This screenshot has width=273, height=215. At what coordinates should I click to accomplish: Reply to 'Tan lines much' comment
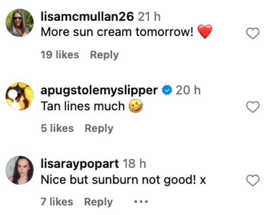99,129
